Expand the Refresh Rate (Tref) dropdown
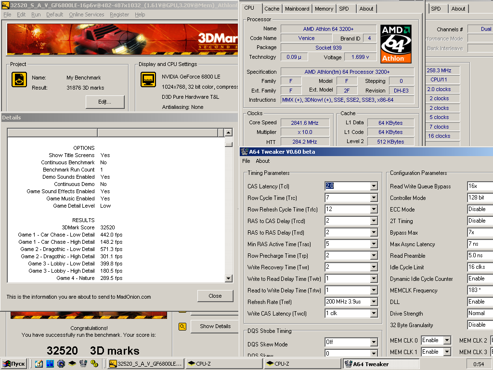The width and height of the screenshot is (493, 370). [x=374, y=302]
